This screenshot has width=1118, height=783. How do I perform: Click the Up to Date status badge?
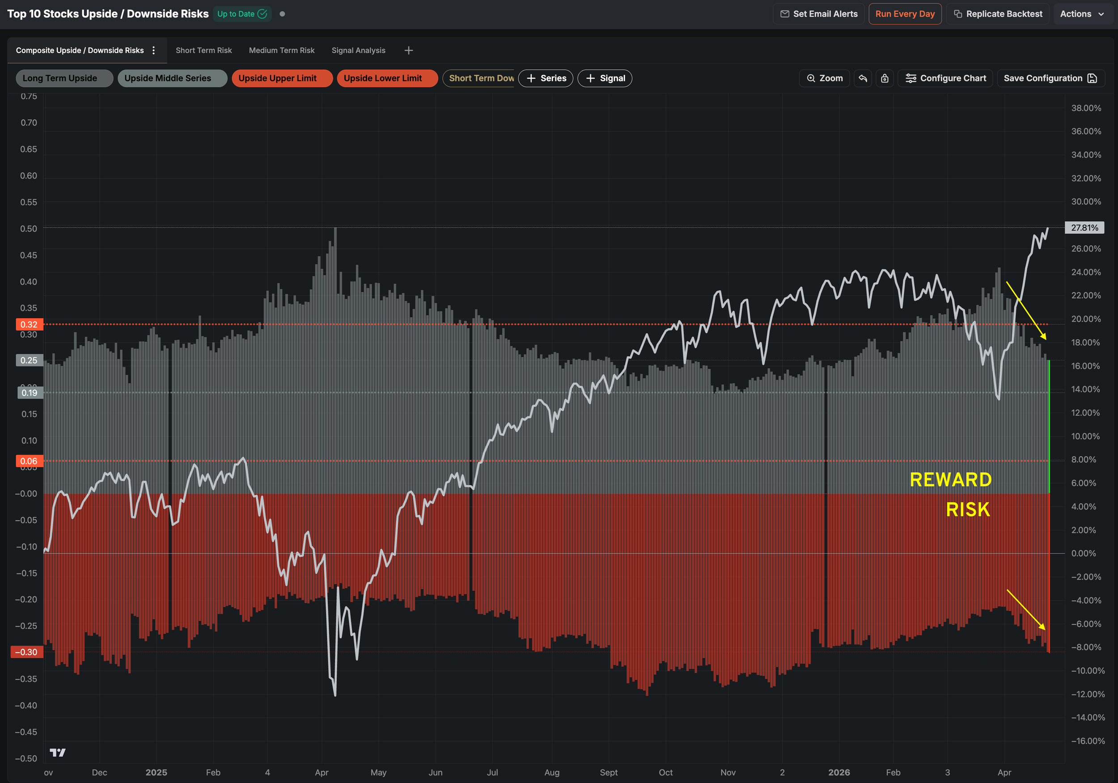[242, 13]
